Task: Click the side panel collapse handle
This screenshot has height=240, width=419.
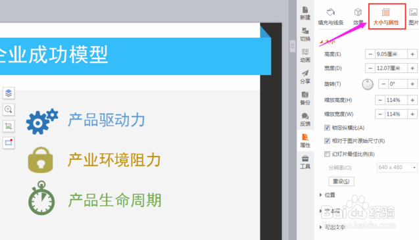Action: (293, 46)
